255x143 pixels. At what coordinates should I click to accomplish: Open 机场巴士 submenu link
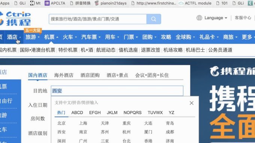click(x=195, y=50)
